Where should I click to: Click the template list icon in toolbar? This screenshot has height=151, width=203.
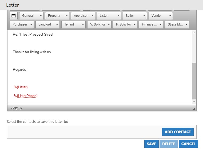(14, 16)
